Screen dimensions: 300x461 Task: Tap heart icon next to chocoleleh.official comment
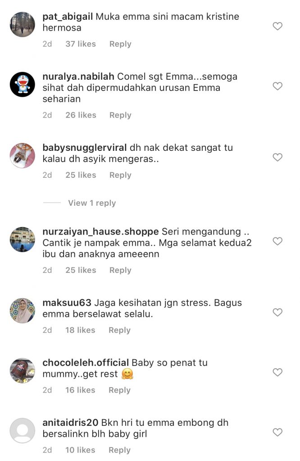[277, 372]
